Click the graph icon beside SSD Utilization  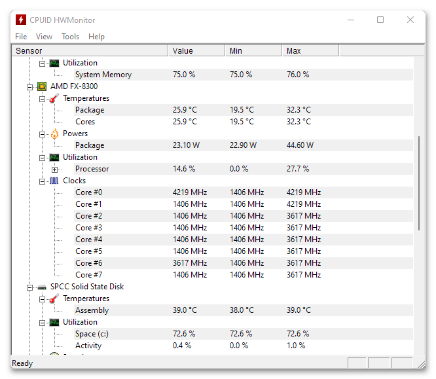tap(54, 322)
